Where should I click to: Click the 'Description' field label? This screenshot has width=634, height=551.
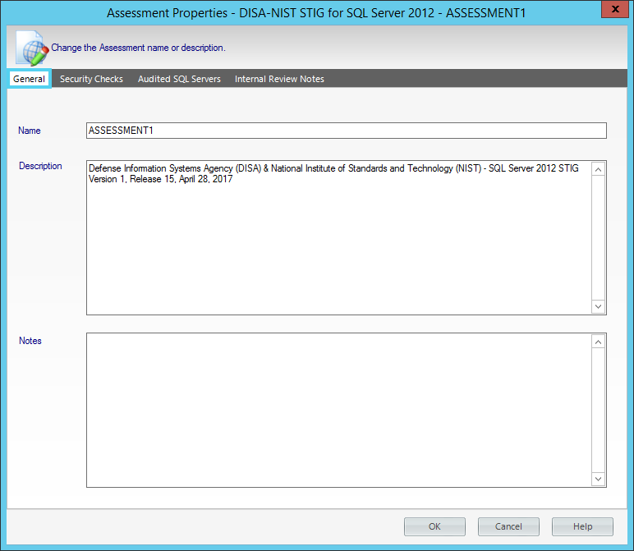(40, 166)
